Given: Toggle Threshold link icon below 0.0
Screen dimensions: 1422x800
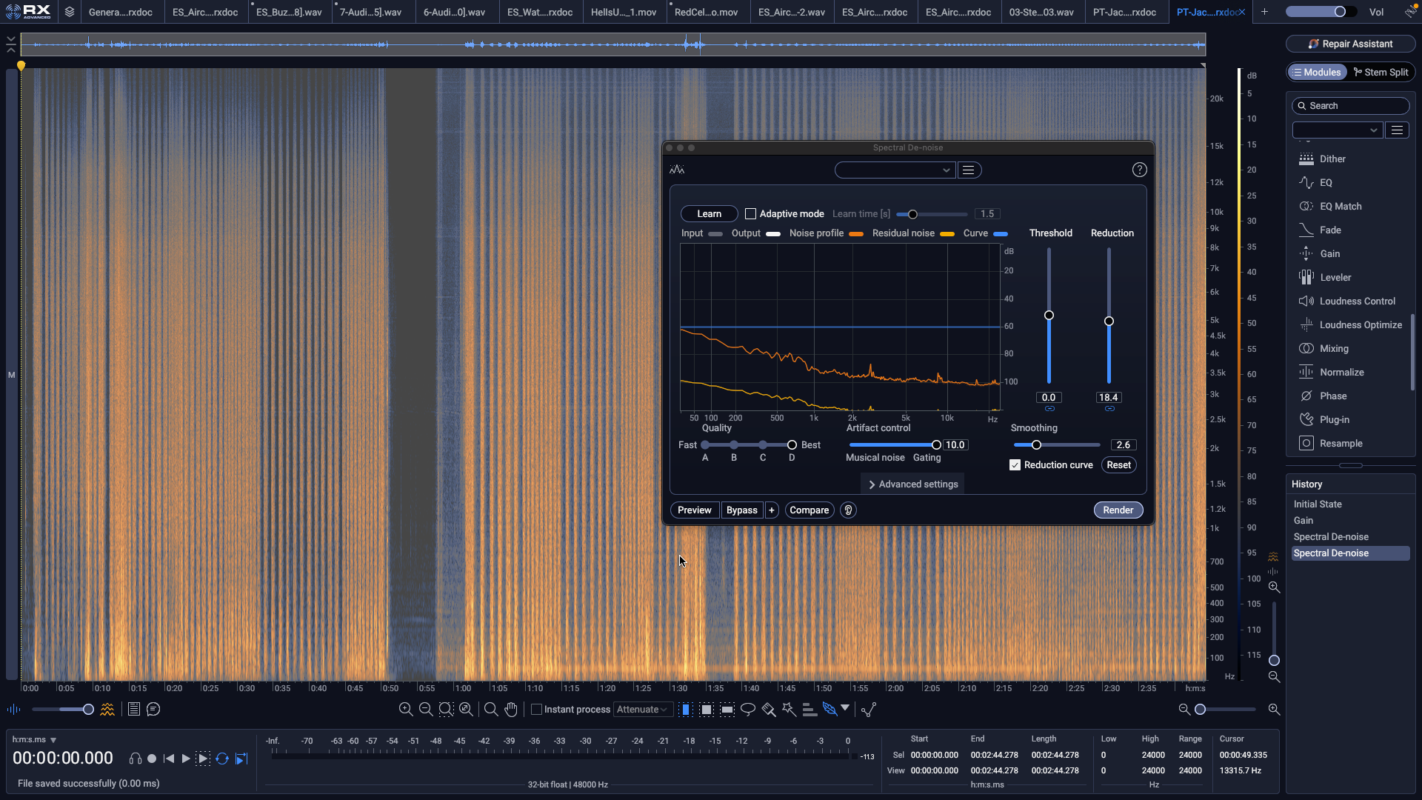Looking at the screenshot, I should click(1049, 409).
